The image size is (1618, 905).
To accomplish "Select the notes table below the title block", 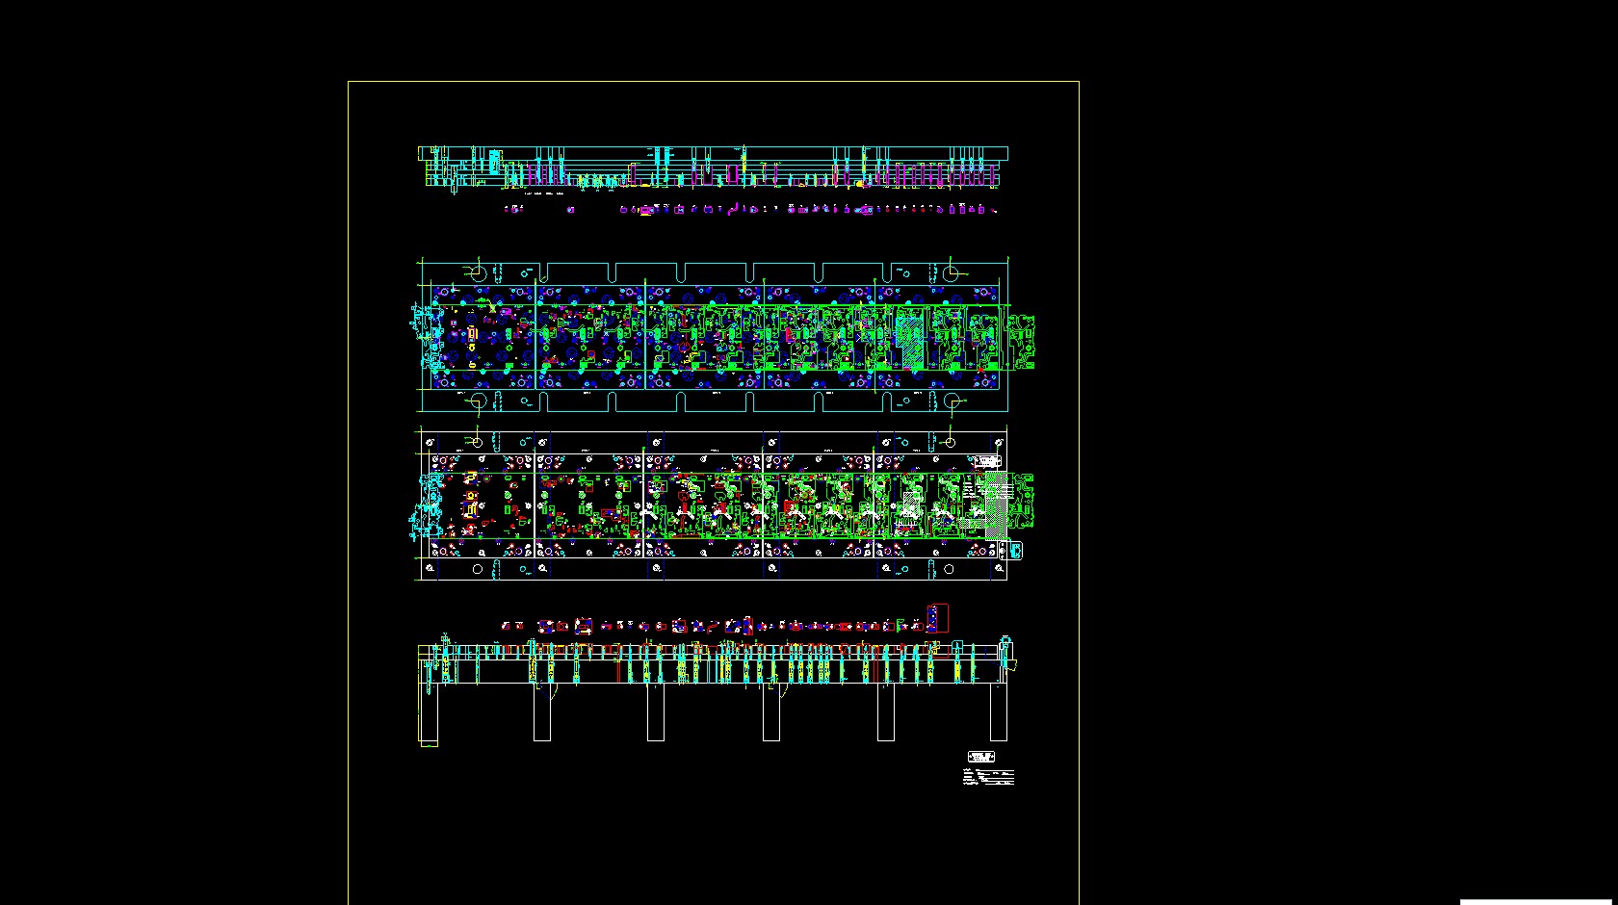I will coord(988,777).
